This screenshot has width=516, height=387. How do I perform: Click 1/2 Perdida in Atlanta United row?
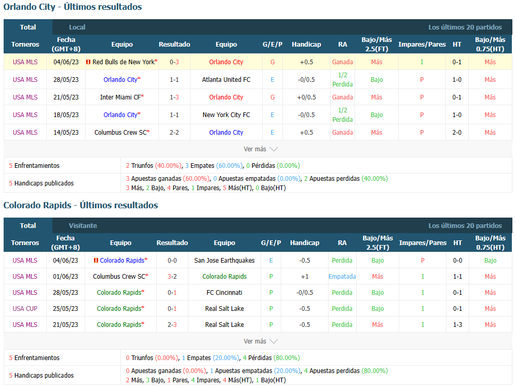tap(342, 79)
